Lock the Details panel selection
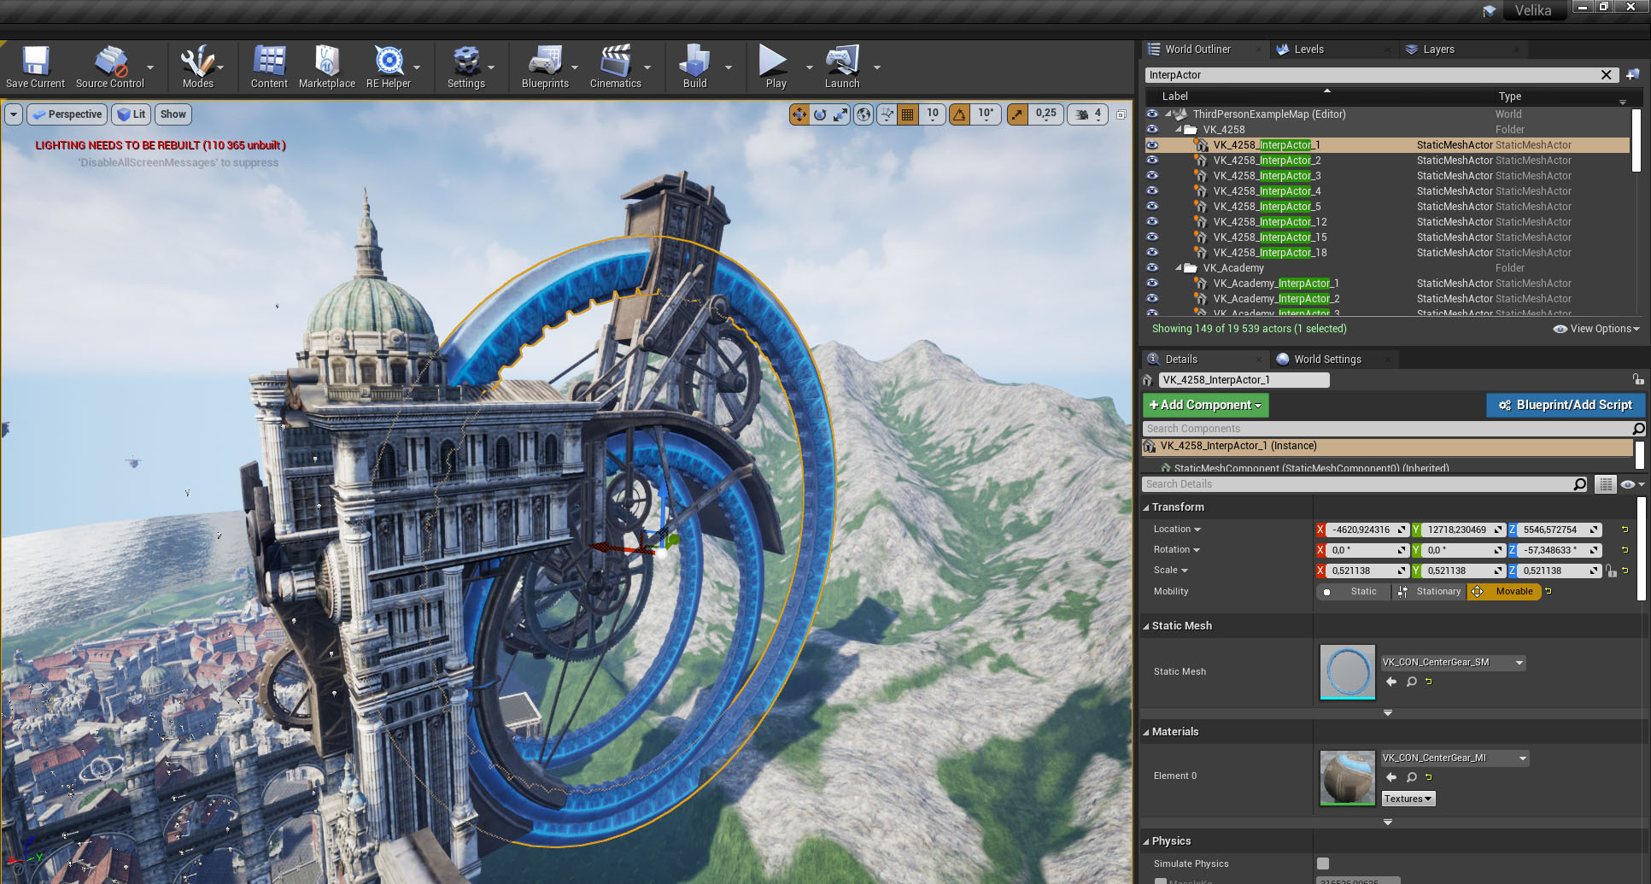Image resolution: width=1651 pixels, height=884 pixels. (1637, 379)
